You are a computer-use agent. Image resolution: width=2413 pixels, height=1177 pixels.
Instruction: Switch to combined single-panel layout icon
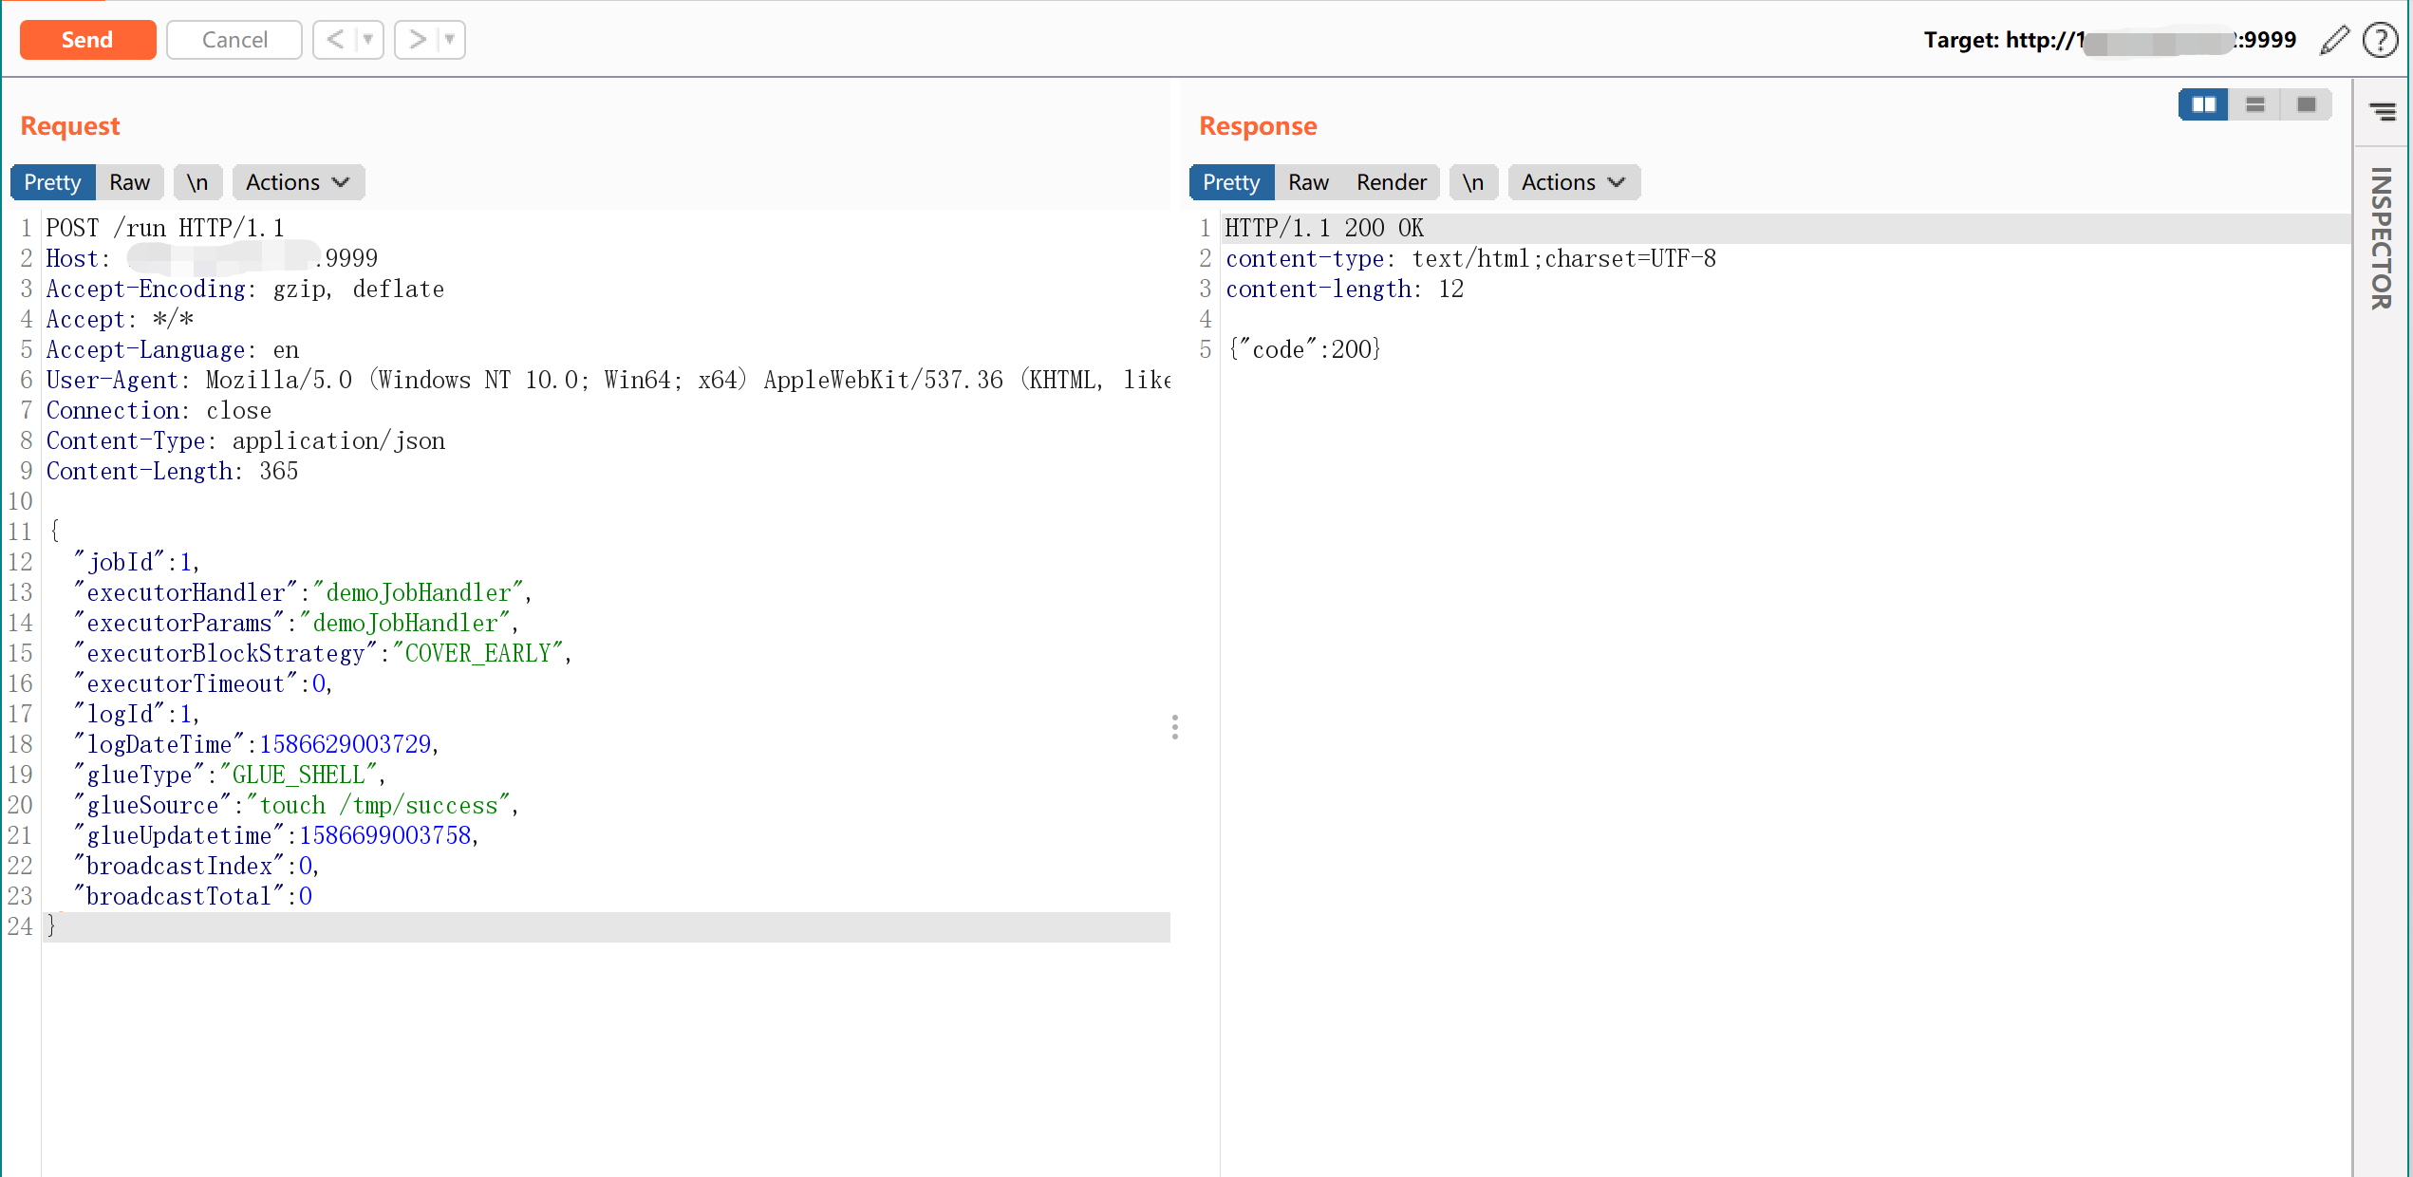click(2306, 104)
